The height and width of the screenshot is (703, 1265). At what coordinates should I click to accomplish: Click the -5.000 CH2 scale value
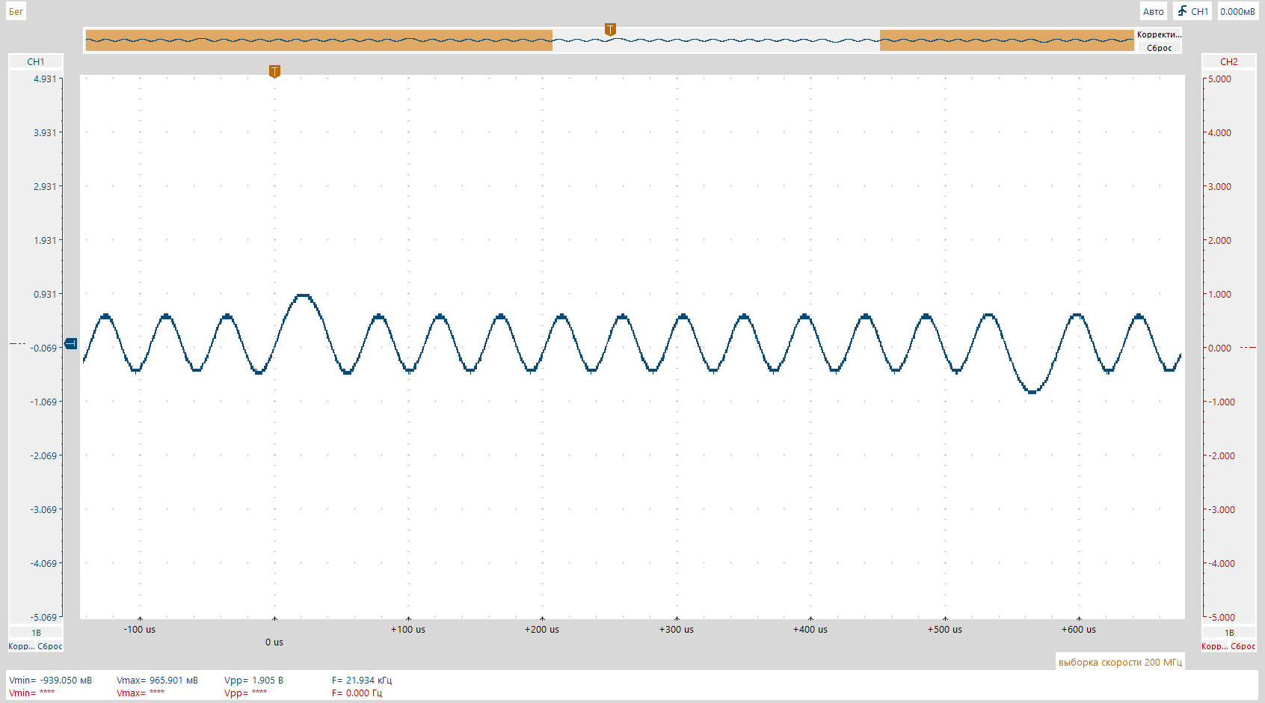pos(1222,617)
